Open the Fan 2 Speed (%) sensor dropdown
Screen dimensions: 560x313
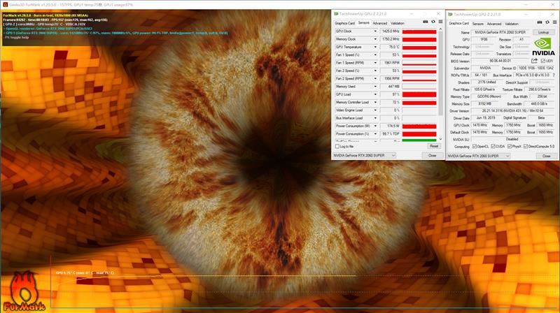click(x=375, y=71)
